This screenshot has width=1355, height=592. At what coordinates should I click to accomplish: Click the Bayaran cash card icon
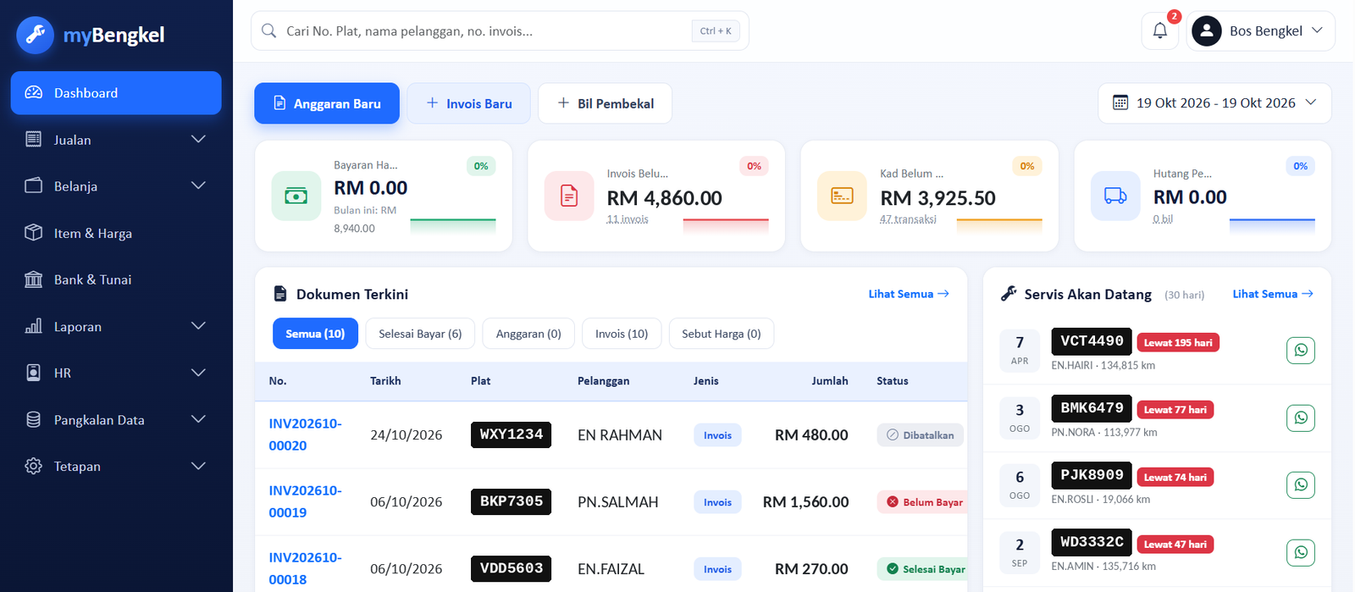tap(296, 196)
